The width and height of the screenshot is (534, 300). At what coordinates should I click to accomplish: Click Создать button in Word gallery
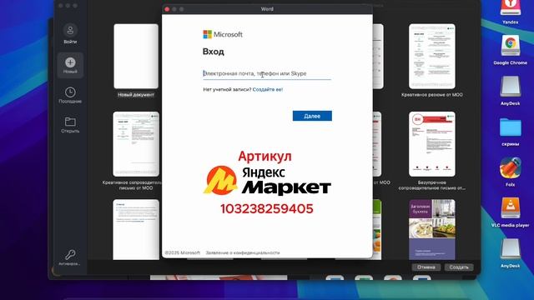(x=459, y=267)
